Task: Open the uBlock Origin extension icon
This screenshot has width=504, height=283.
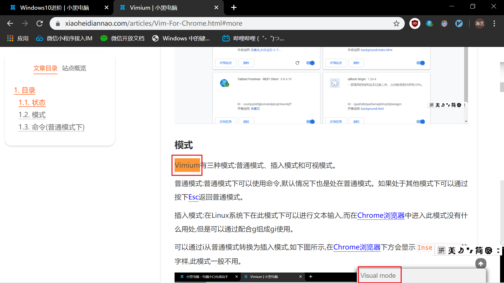Action: (x=415, y=24)
